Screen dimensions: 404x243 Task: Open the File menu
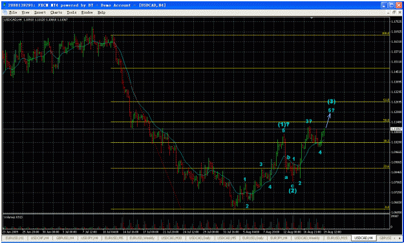[13, 12]
